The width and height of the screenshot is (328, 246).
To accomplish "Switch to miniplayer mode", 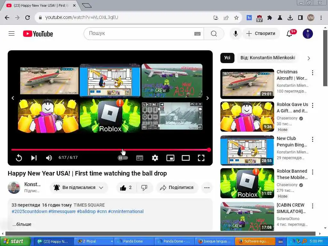I will [x=170, y=158].
